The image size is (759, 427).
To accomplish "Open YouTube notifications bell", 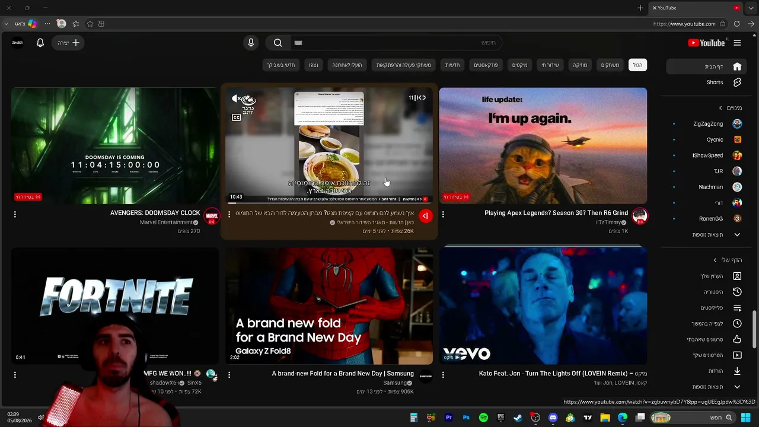I will click(40, 43).
